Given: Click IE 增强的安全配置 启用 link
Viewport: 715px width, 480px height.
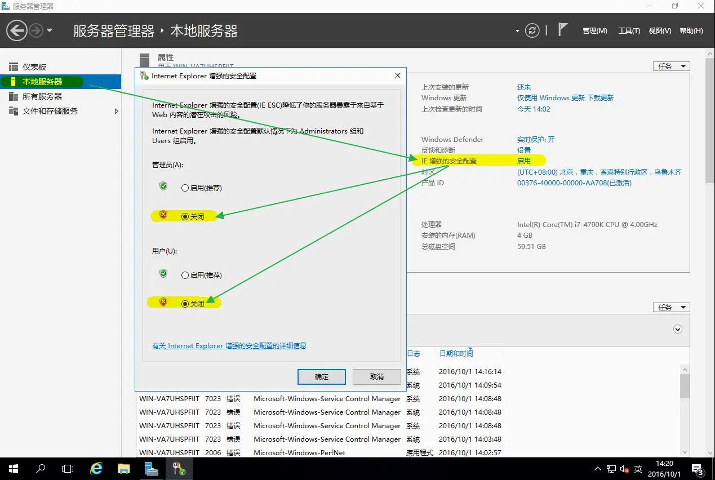Looking at the screenshot, I should [524, 161].
